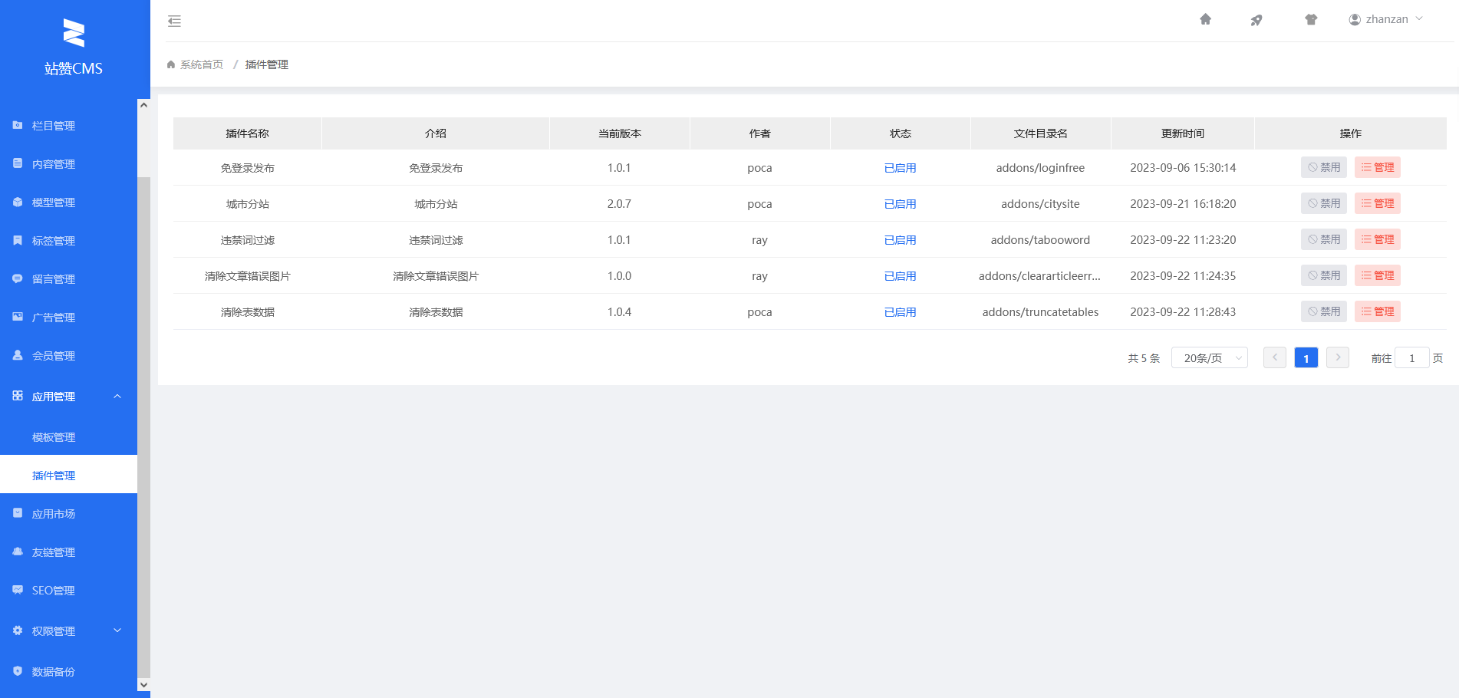Click the 应用管理 grid icon
This screenshot has width=1459, height=698.
[x=18, y=396]
